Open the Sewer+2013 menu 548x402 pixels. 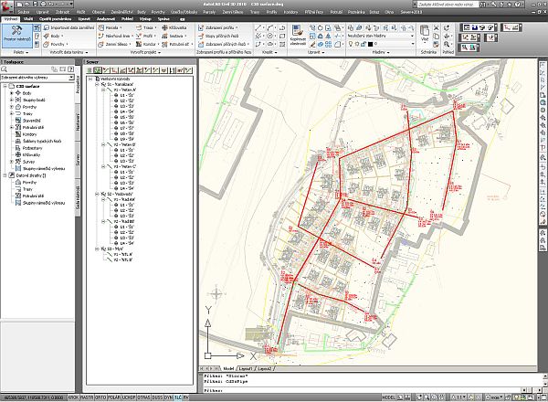click(x=411, y=12)
